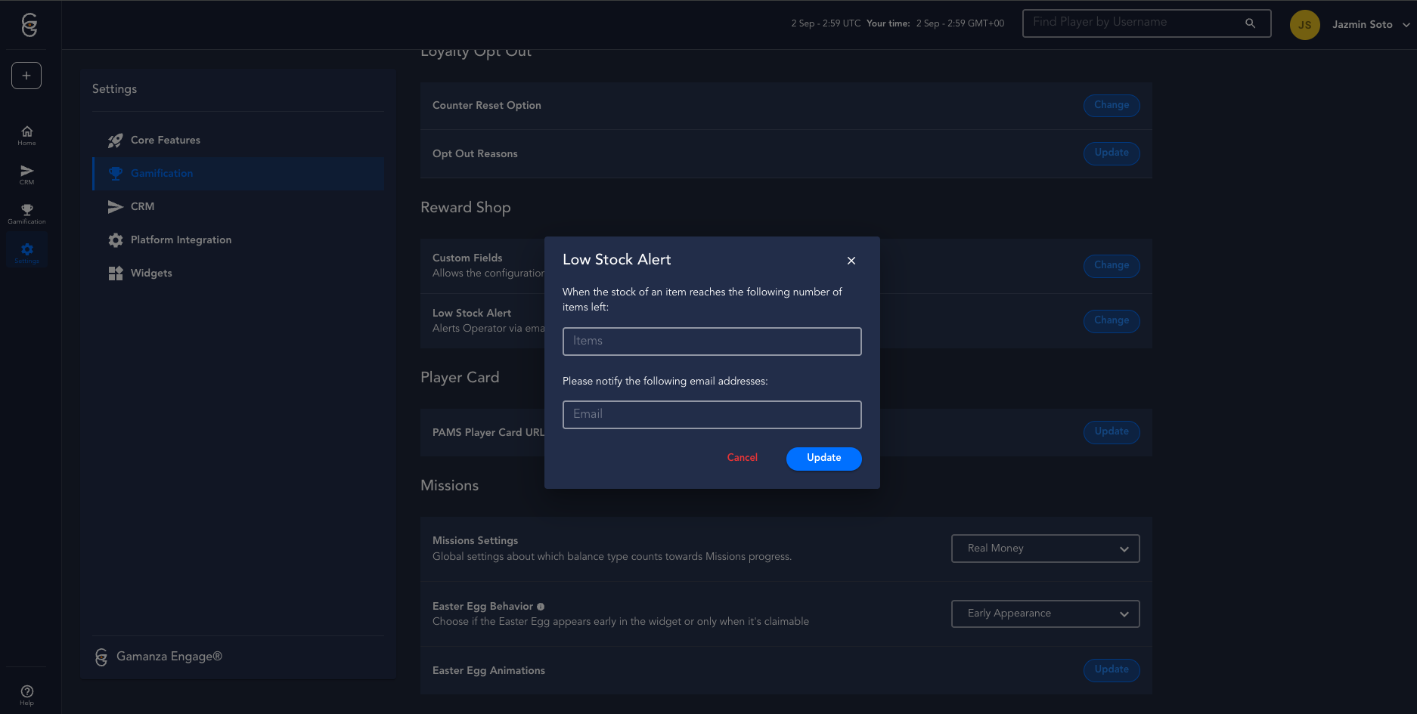Open Home from the left sidebar

tap(26, 135)
